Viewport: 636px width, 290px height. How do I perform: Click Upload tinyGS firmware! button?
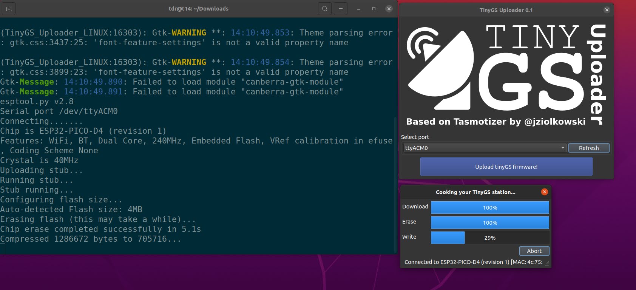[506, 167]
